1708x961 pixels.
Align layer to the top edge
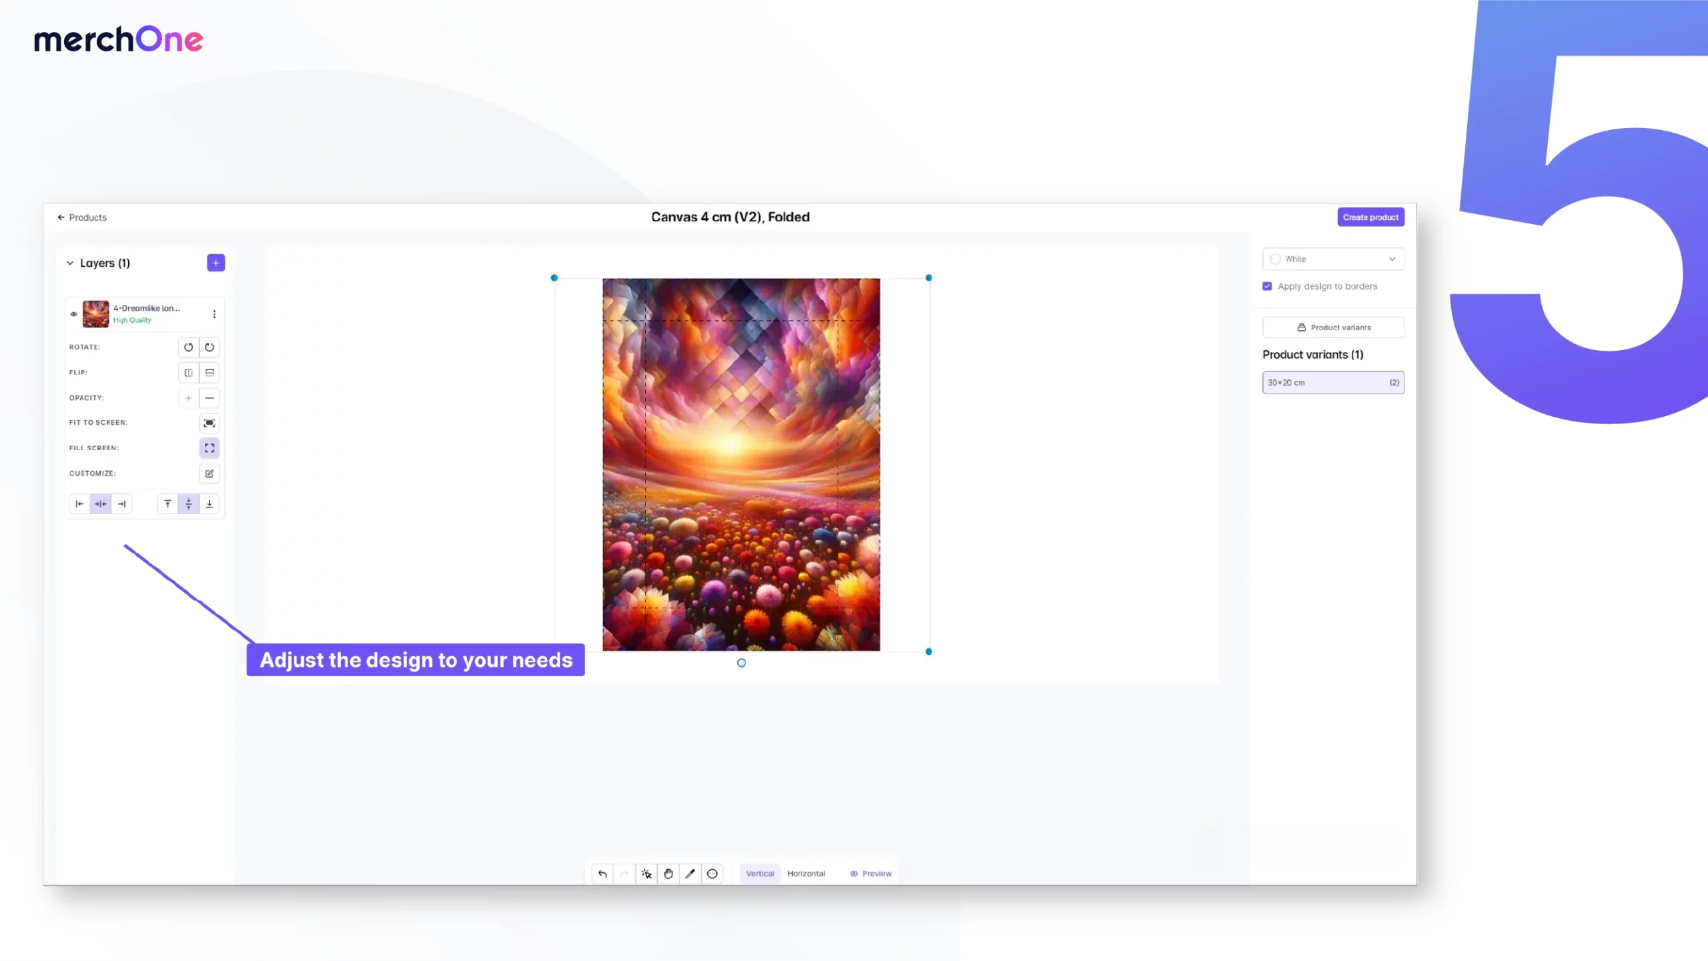pos(167,504)
